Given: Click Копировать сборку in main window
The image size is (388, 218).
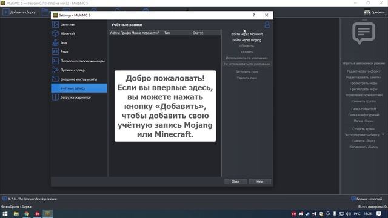Looking at the screenshot, I should (x=364, y=147).
